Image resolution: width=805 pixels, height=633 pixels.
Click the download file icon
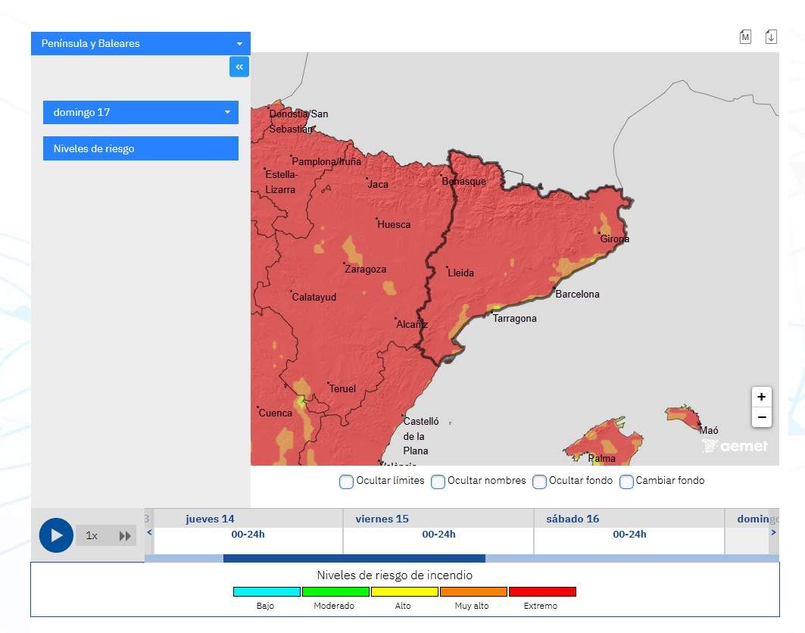[771, 37]
